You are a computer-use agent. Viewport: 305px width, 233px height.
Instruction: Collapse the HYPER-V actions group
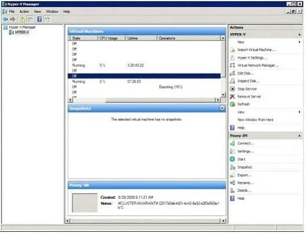coord(299,35)
